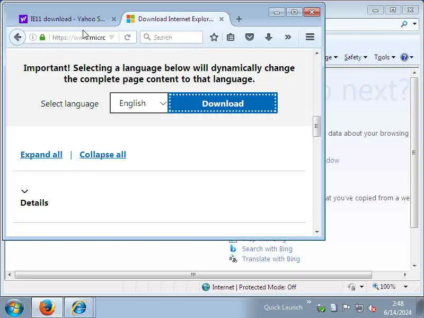The height and width of the screenshot is (318, 424).
Task: Open Tools menu in Internet Explorer
Action: [385, 57]
